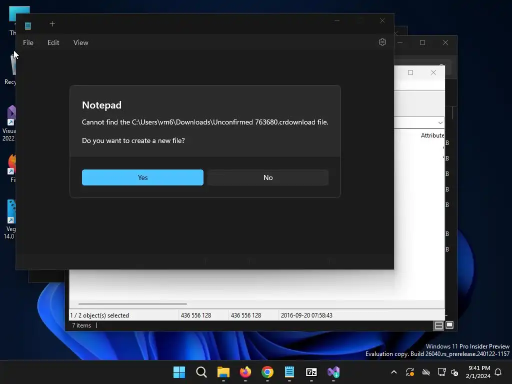
Task: Open Windows Update tray icon
Action: coord(410,372)
